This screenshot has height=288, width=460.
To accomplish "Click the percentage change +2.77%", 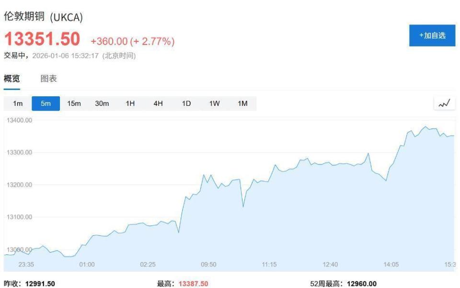I will (153, 41).
